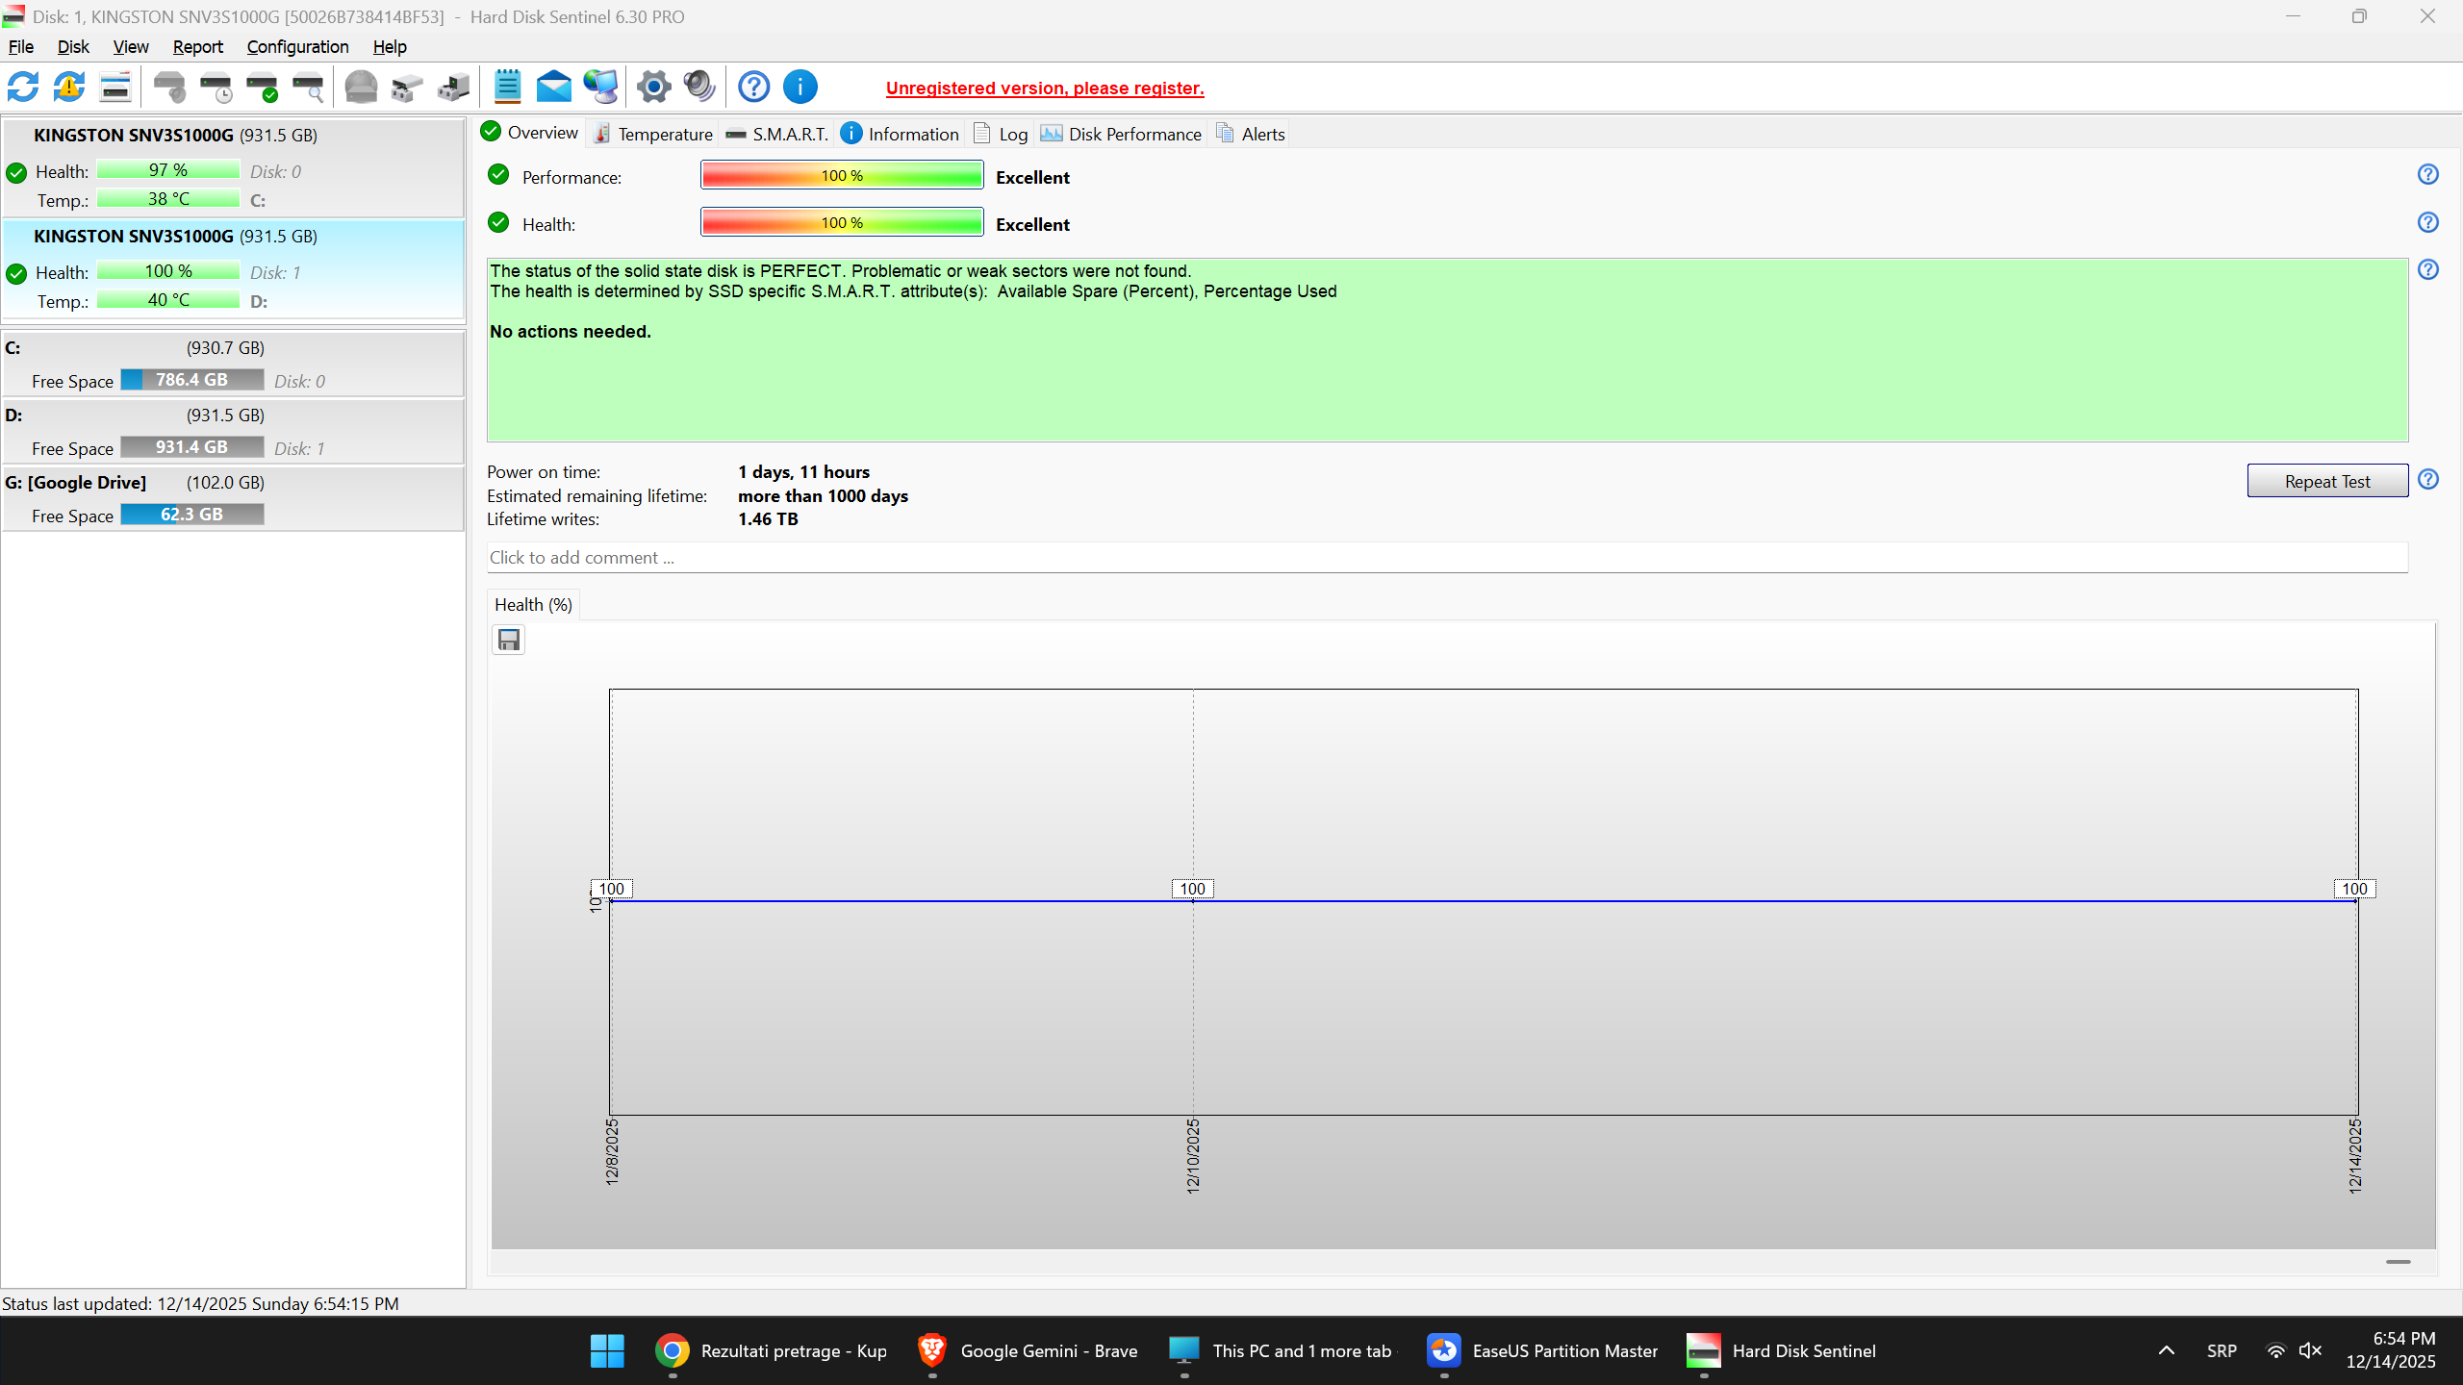This screenshot has height=1385, width=2463.
Task: Click the refresh icon with warning triangle
Action: (69, 88)
